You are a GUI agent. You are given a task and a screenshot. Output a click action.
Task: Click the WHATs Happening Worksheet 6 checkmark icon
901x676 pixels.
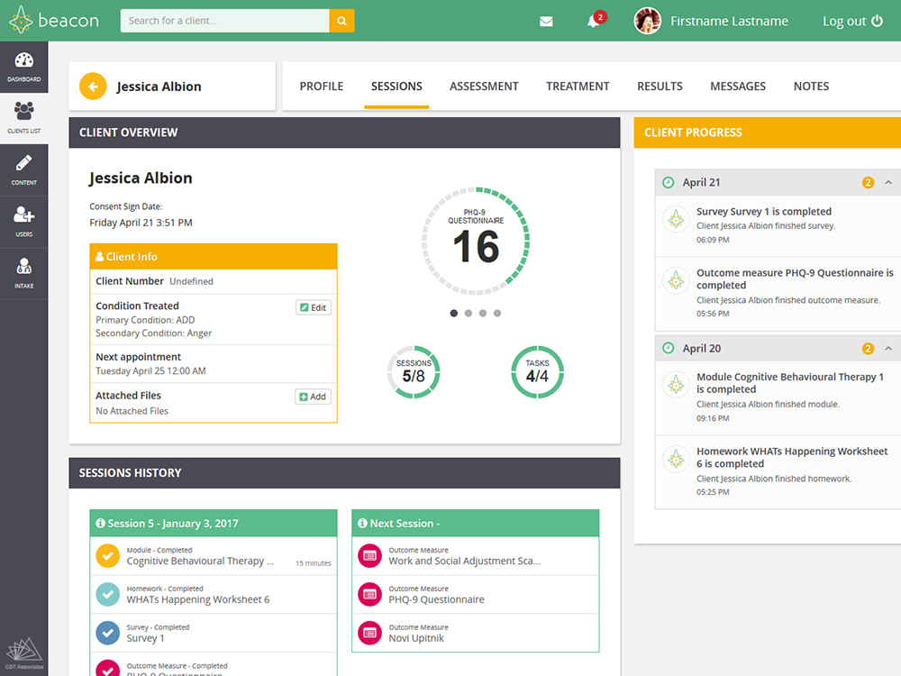click(107, 594)
